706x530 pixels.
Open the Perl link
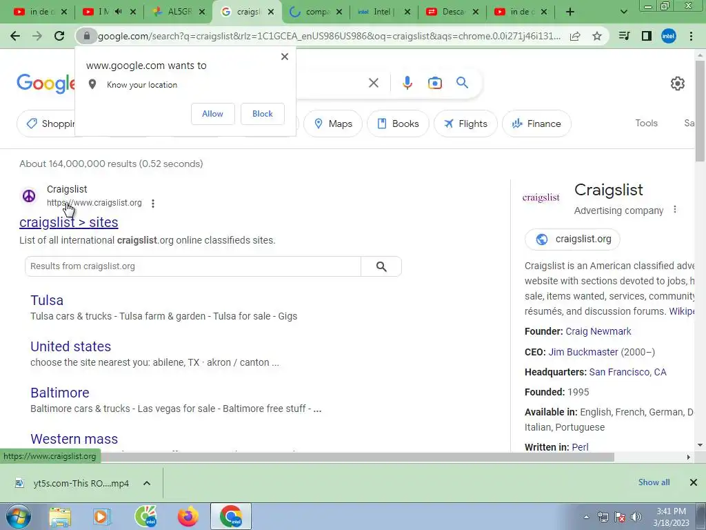point(580,447)
